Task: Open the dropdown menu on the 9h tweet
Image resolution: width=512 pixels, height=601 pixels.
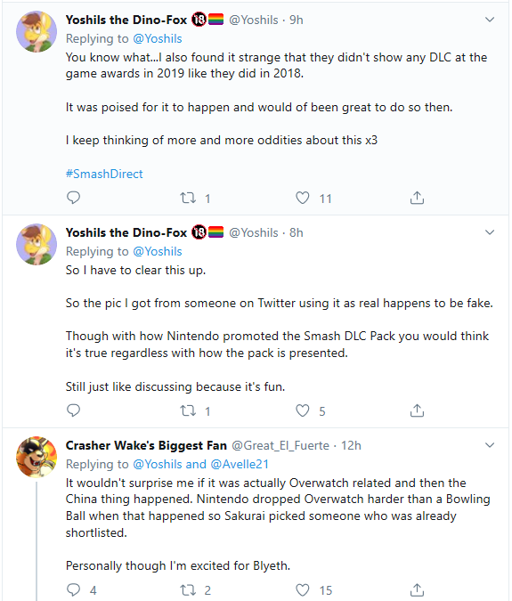Action: (490, 20)
